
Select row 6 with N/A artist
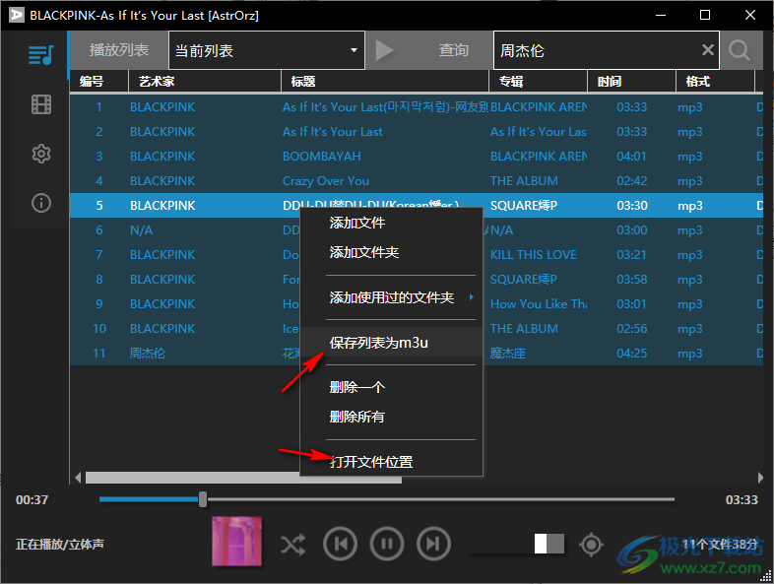417,230
